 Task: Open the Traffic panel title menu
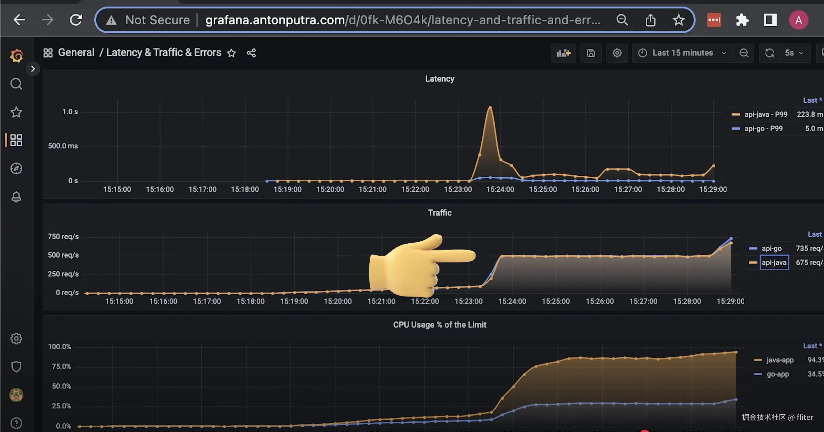[439, 213]
